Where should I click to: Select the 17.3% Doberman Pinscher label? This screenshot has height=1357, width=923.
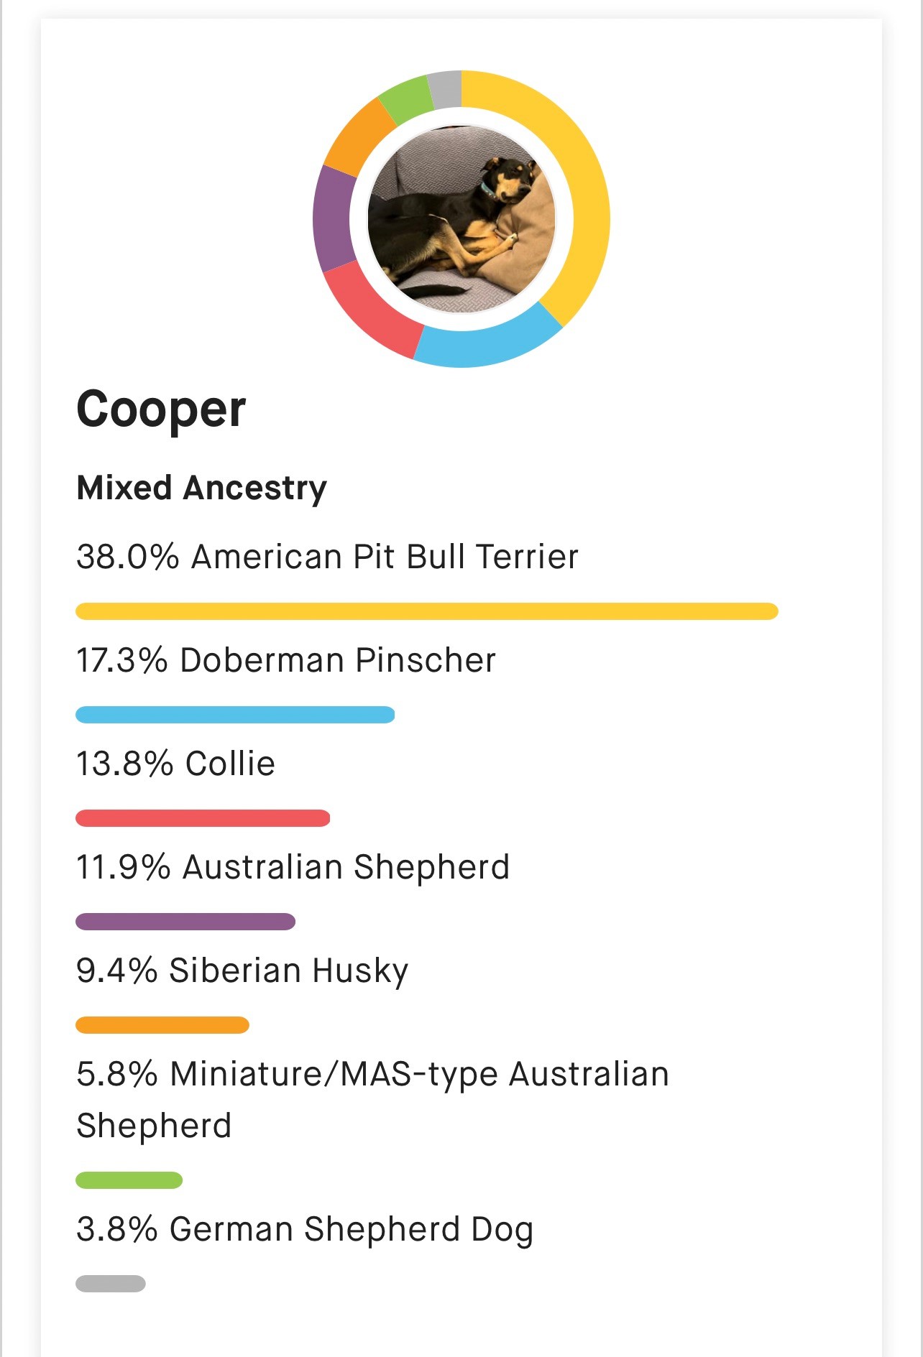[286, 660]
